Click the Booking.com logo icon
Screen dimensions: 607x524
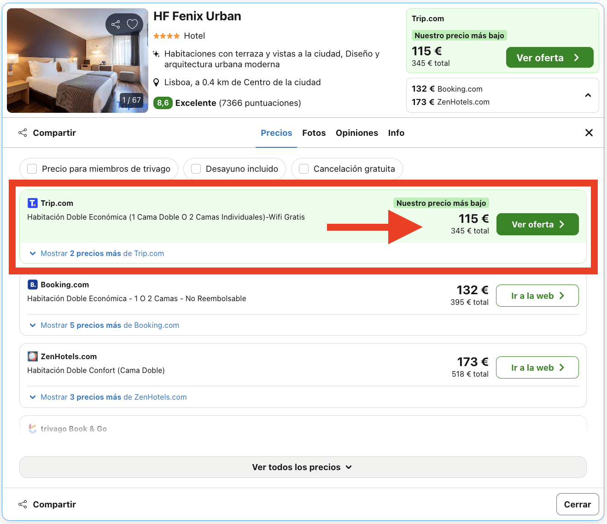[33, 285]
